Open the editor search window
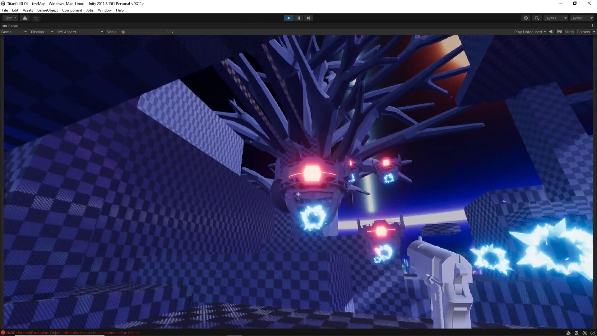The image size is (597, 336). (x=537, y=18)
